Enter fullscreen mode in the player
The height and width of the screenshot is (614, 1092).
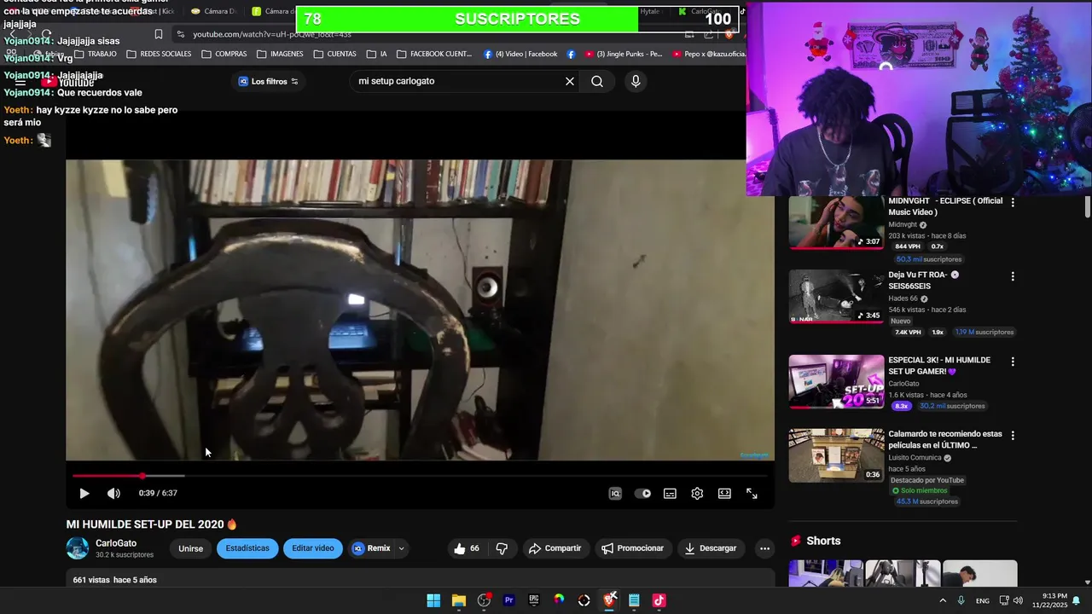752,493
